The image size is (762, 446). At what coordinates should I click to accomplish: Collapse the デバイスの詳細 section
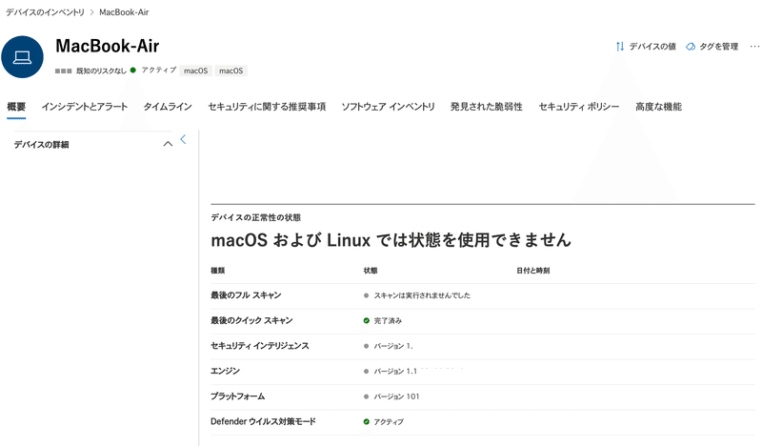168,144
